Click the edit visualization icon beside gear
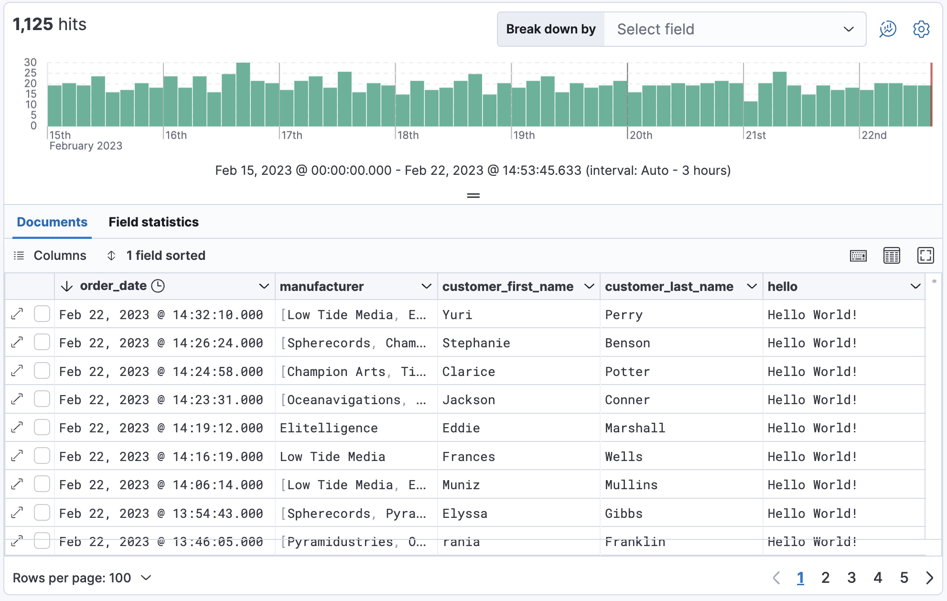The height and width of the screenshot is (601, 947). [x=887, y=29]
